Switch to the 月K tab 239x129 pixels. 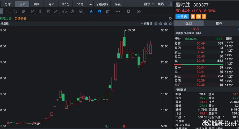(51, 4)
